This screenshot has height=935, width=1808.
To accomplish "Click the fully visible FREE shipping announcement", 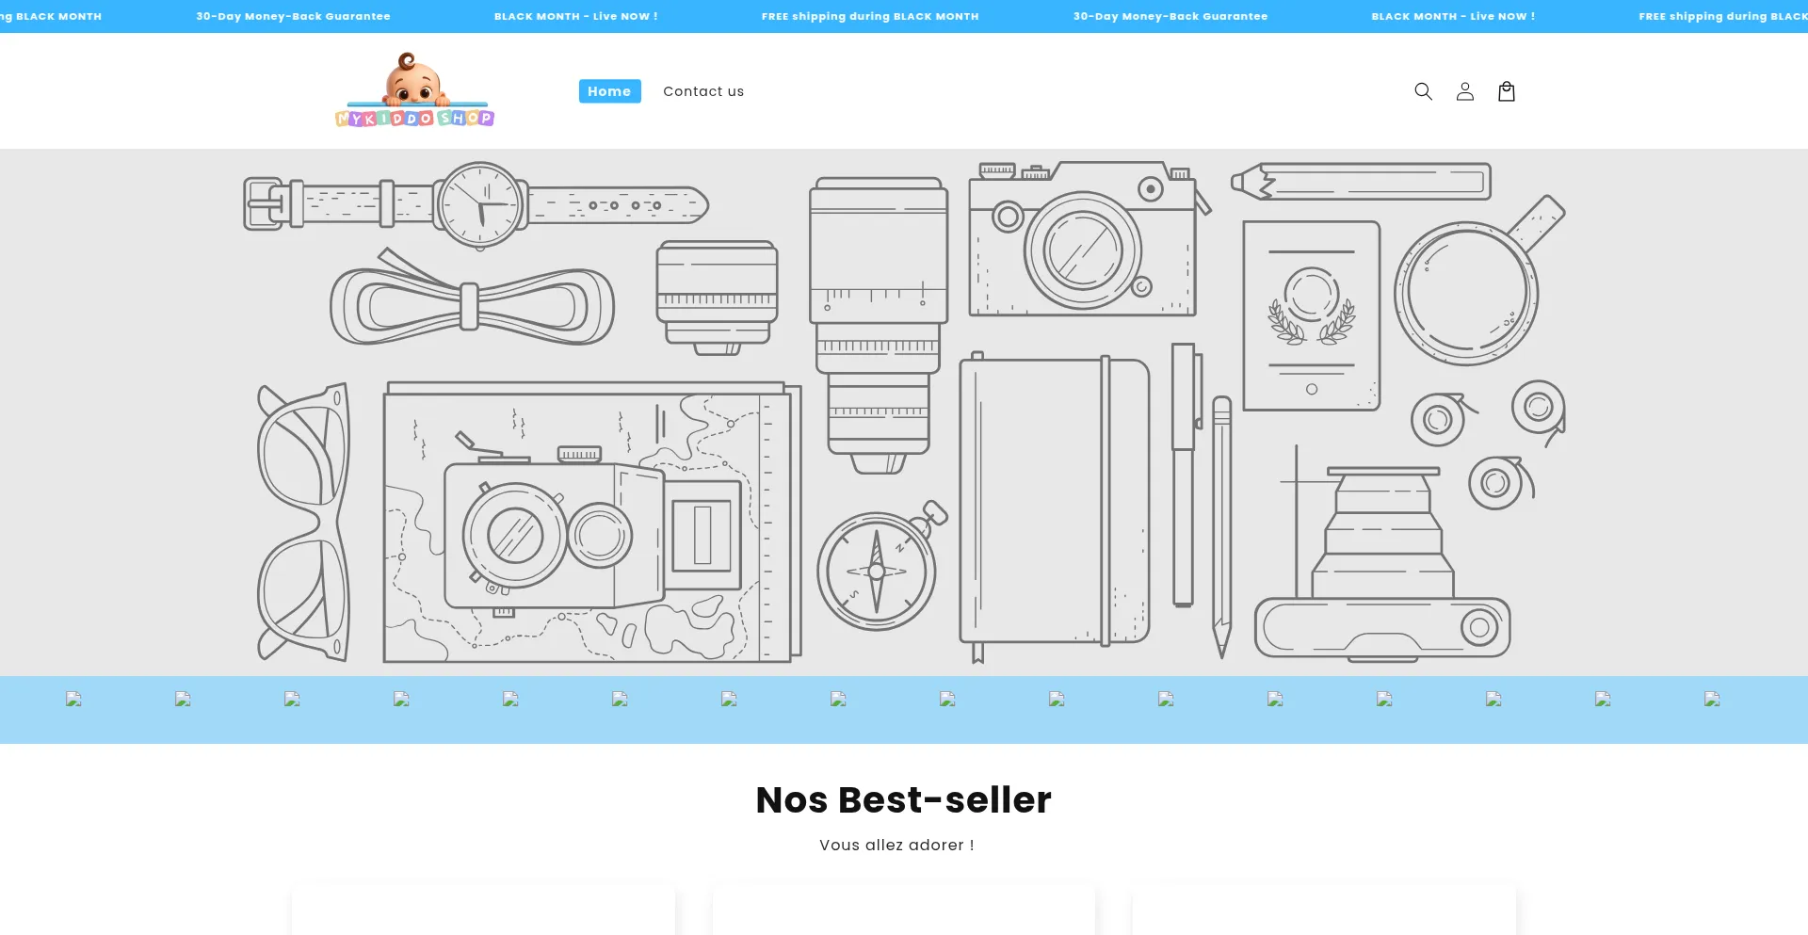I will [869, 16].
